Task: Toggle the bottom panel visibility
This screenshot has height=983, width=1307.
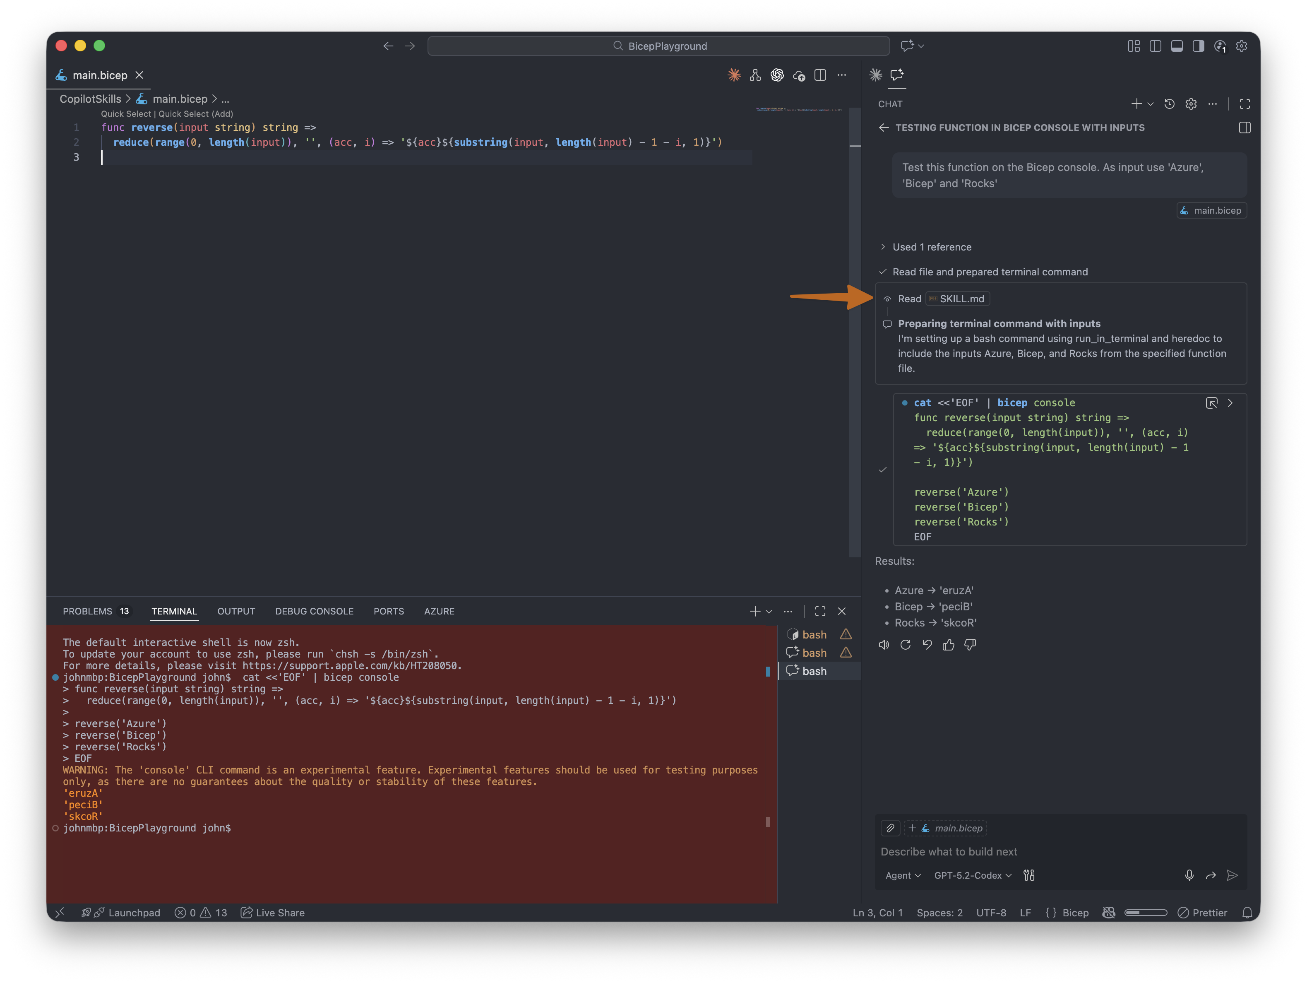Action: pyautogui.click(x=1177, y=46)
